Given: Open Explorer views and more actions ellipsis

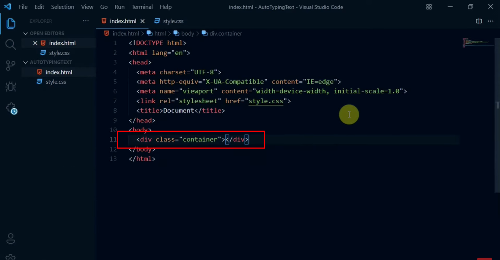Looking at the screenshot, I should pos(86,21).
